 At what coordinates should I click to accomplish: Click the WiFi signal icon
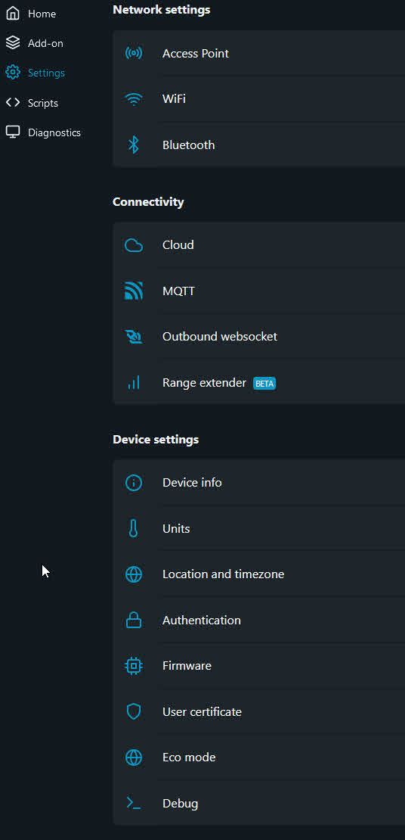click(133, 99)
